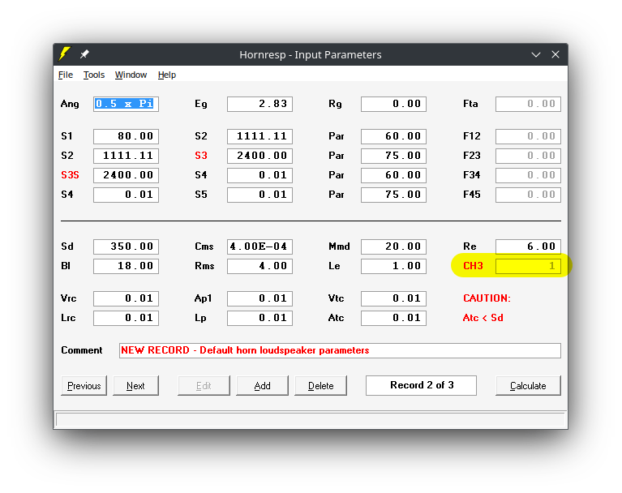Click the Par field in the F34 row
622x493 pixels.
(x=393, y=175)
